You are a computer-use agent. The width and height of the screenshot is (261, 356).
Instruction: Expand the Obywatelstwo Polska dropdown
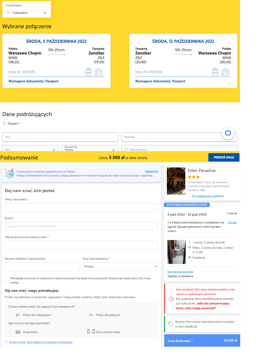(x=90, y=148)
